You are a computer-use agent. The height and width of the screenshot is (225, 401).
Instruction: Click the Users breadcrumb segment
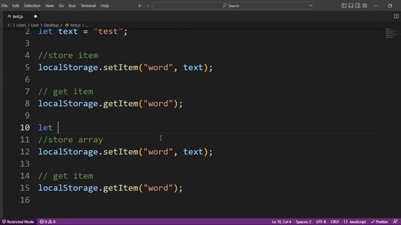(21, 25)
